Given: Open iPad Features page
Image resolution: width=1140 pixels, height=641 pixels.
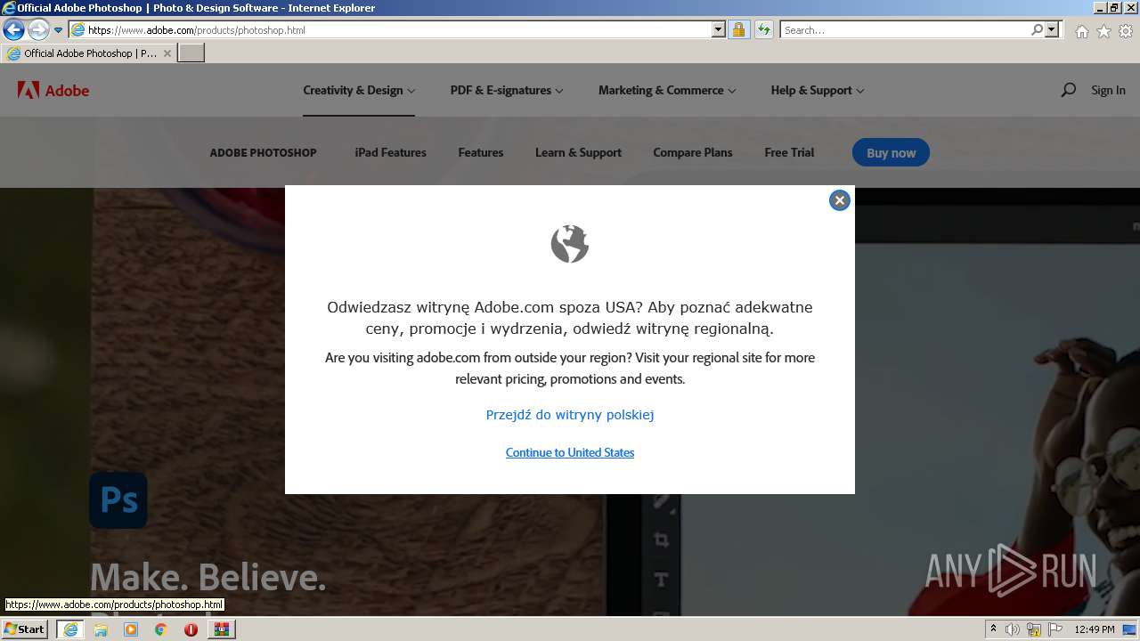Looking at the screenshot, I should (x=390, y=152).
